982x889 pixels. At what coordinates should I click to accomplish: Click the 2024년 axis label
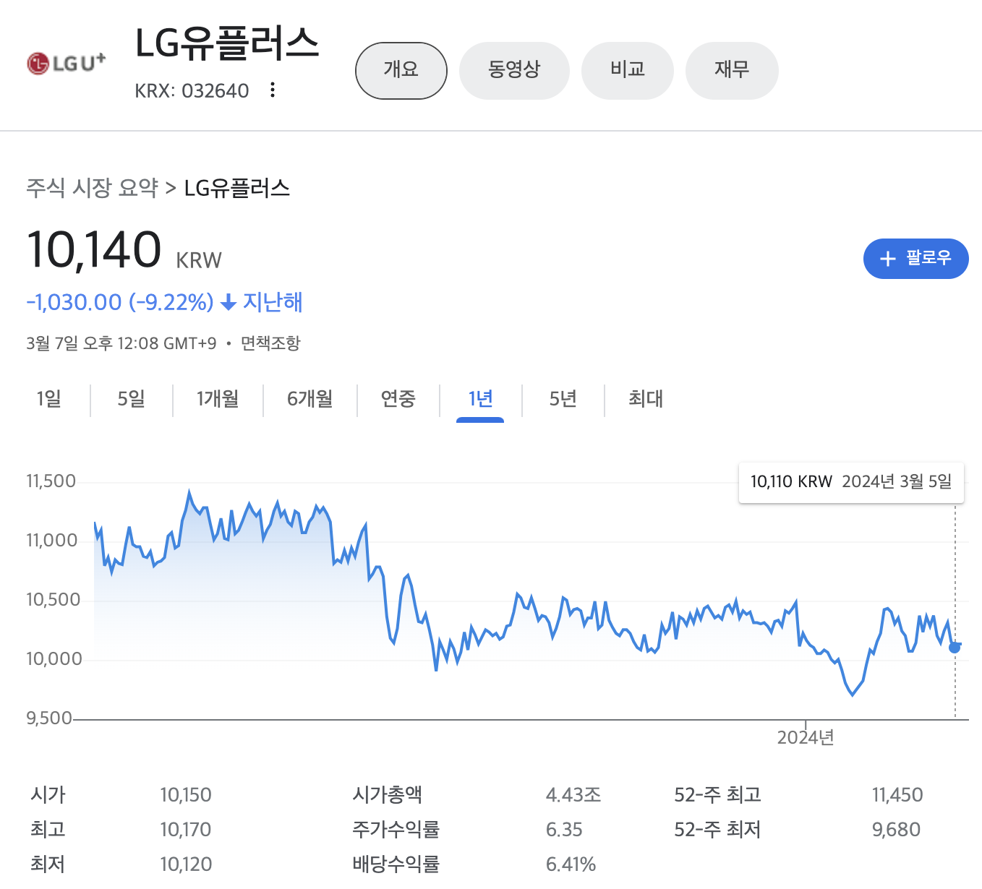pos(806,737)
